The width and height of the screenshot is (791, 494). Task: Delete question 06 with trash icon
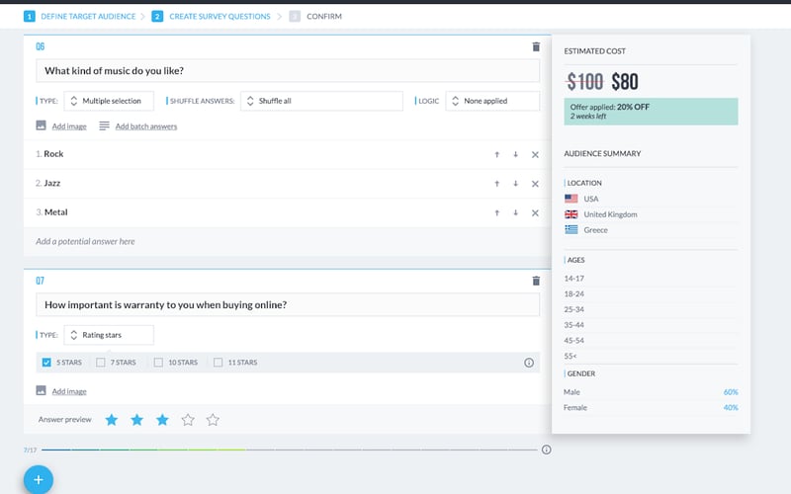tap(536, 46)
